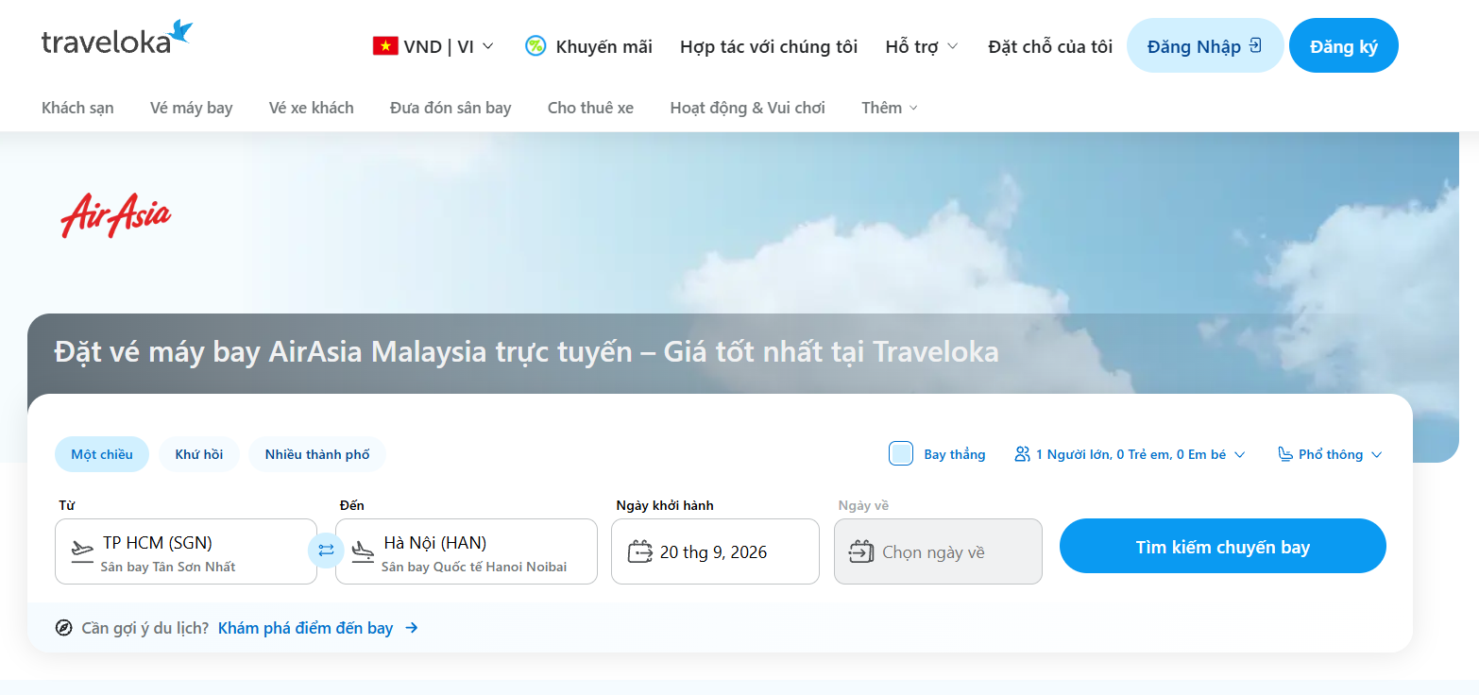Click the Vietnam flag icon
The image size is (1479, 695).
coord(385,46)
